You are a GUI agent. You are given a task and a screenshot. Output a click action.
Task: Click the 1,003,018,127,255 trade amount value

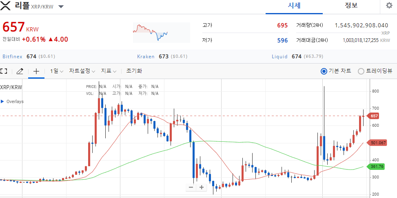(361, 40)
